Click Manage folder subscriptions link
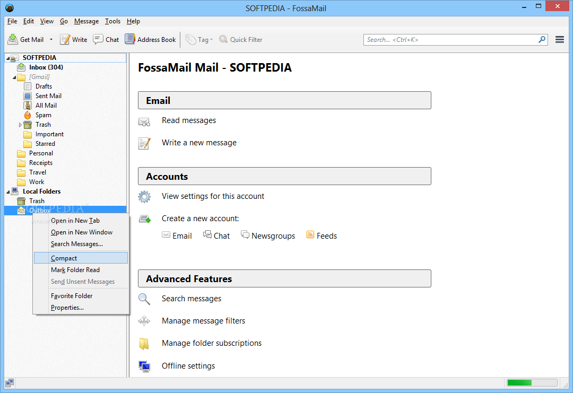 coord(212,343)
